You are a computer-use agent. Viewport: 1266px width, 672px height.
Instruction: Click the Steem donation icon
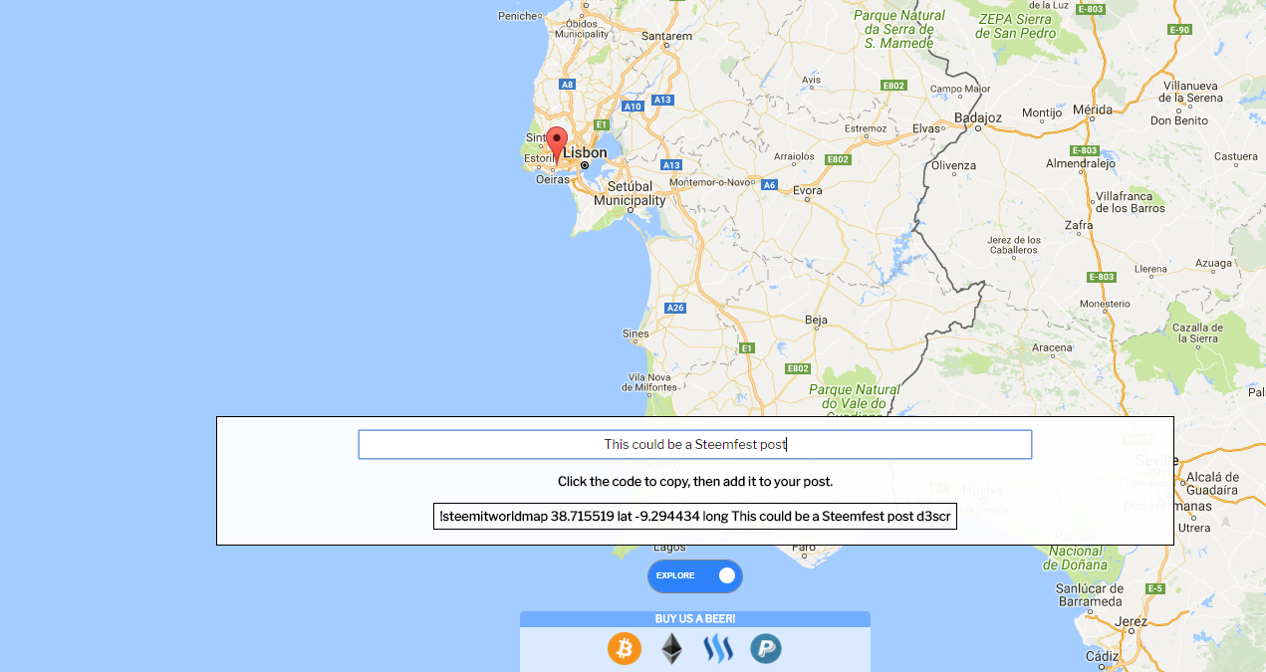pos(718,650)
